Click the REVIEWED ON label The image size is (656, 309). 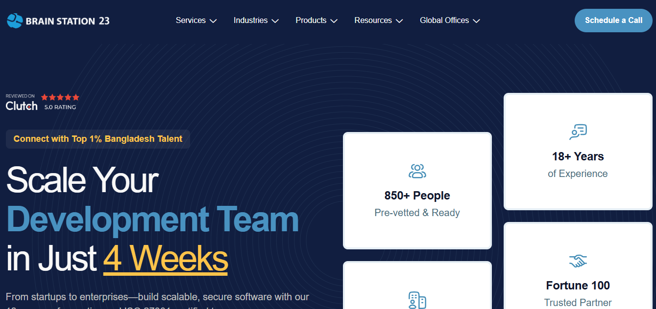pos(20,96)
